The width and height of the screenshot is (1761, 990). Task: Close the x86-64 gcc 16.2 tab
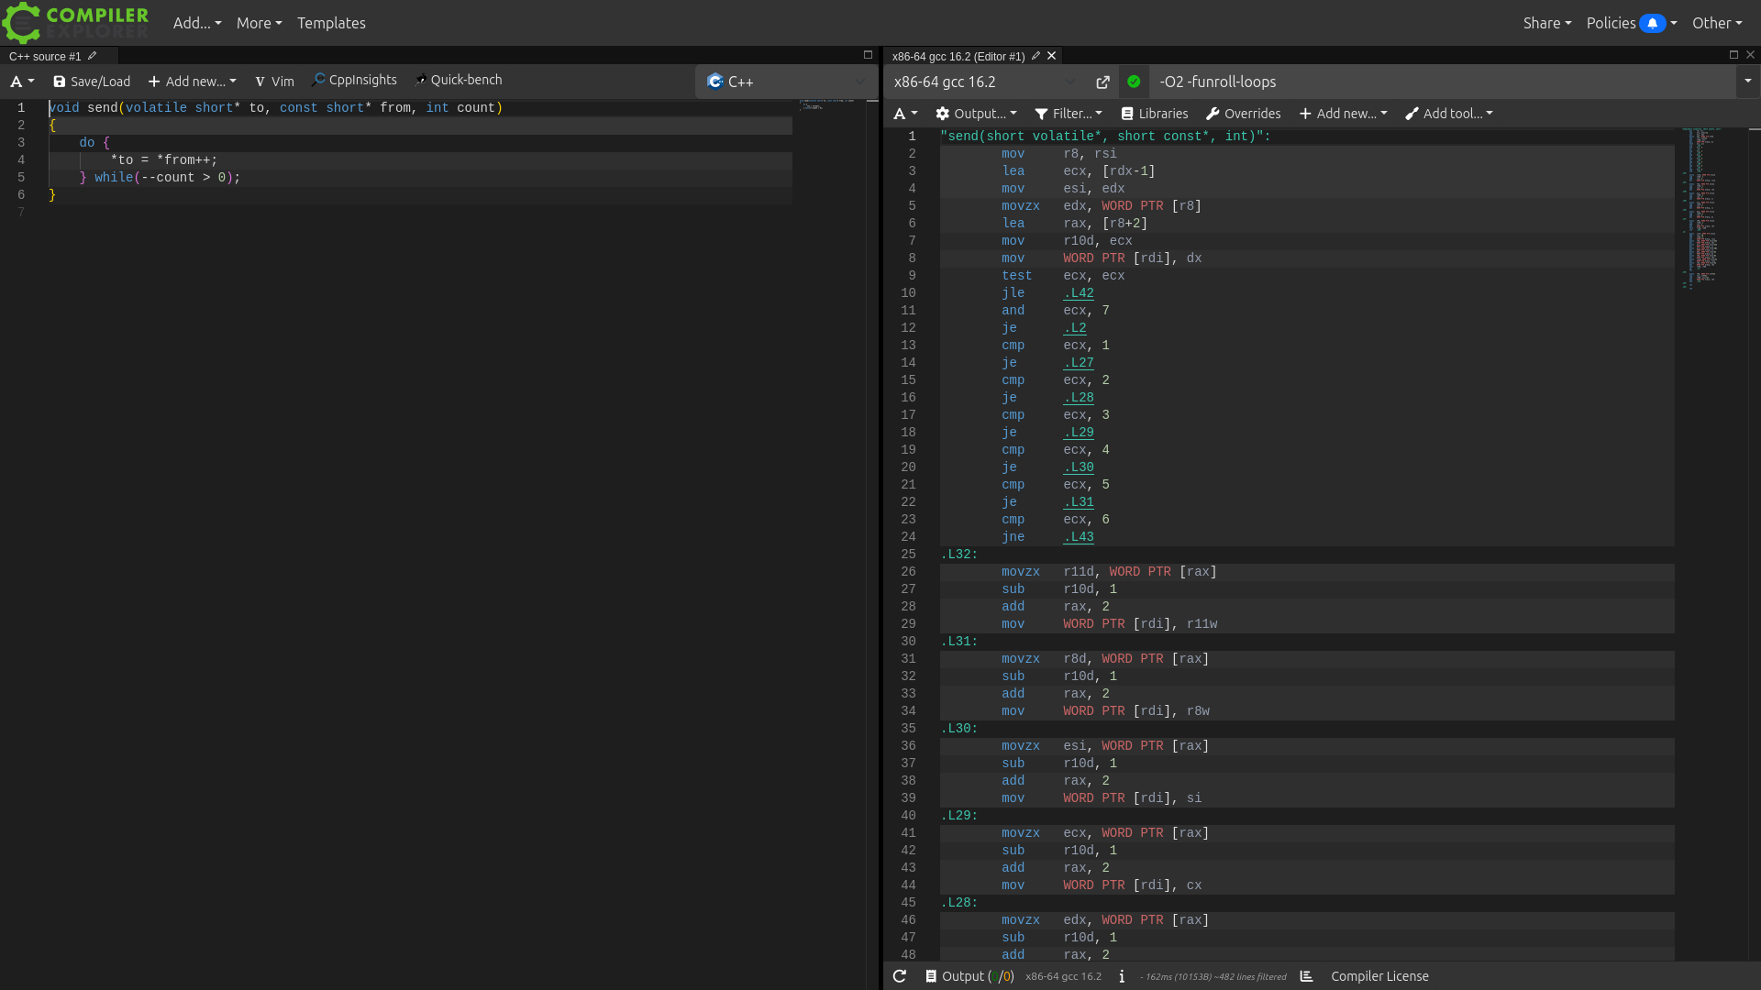point(1052,56)
